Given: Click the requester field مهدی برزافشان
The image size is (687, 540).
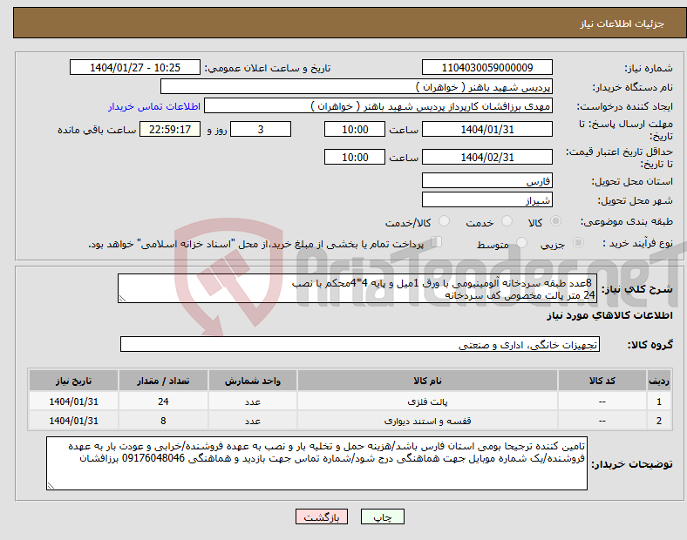Looking at the screenshot, I should (378, 106).
